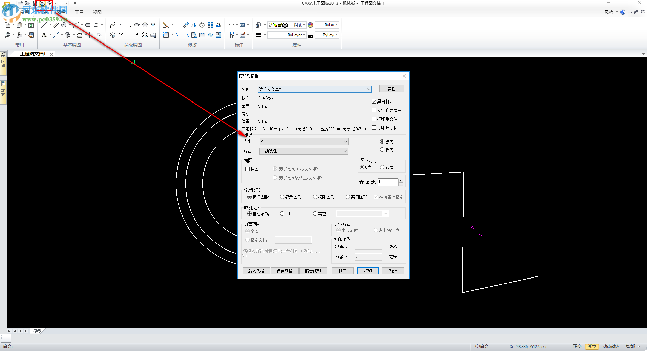Click the layer color wheel swatch

click(310, 25)
